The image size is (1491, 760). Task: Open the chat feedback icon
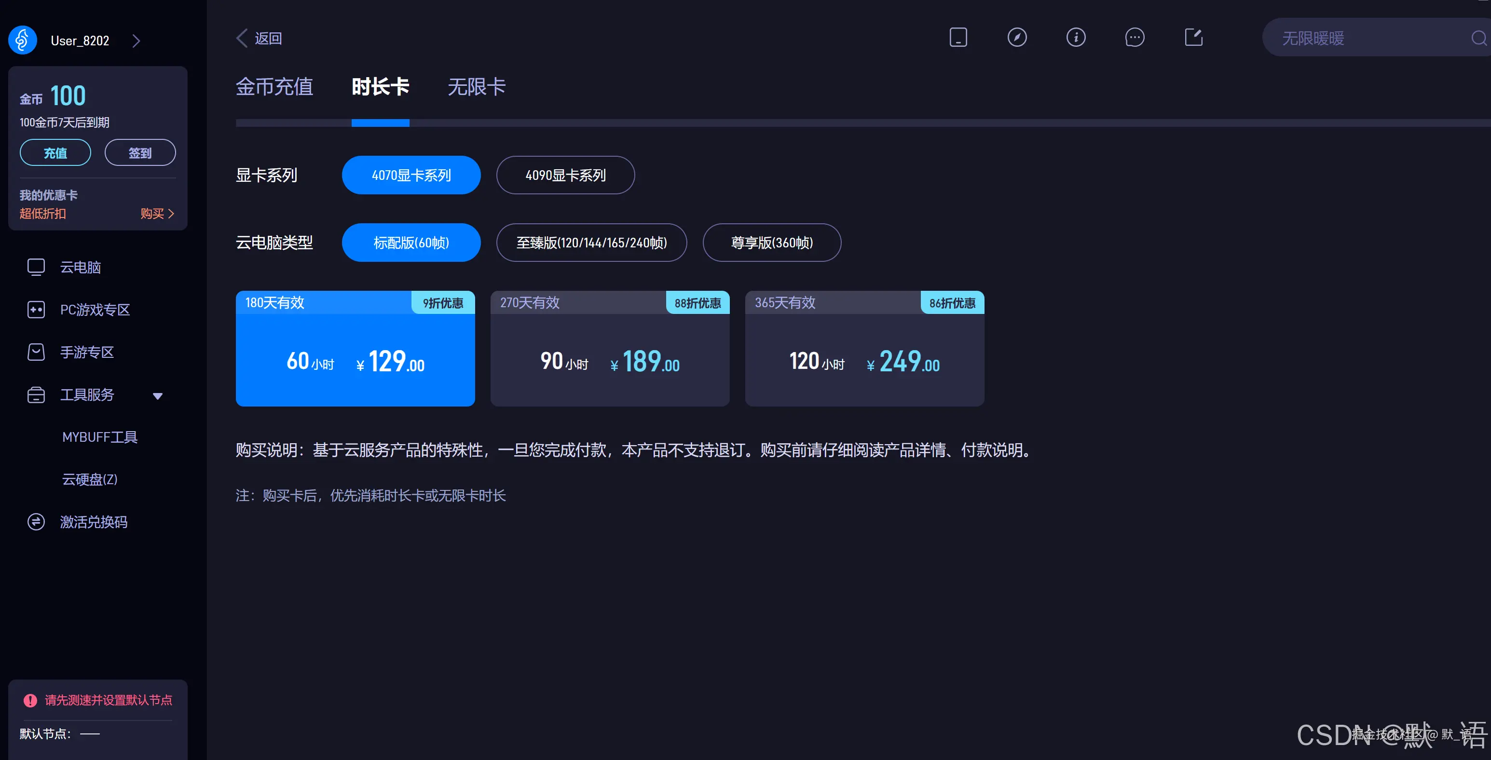[1135, 37]
